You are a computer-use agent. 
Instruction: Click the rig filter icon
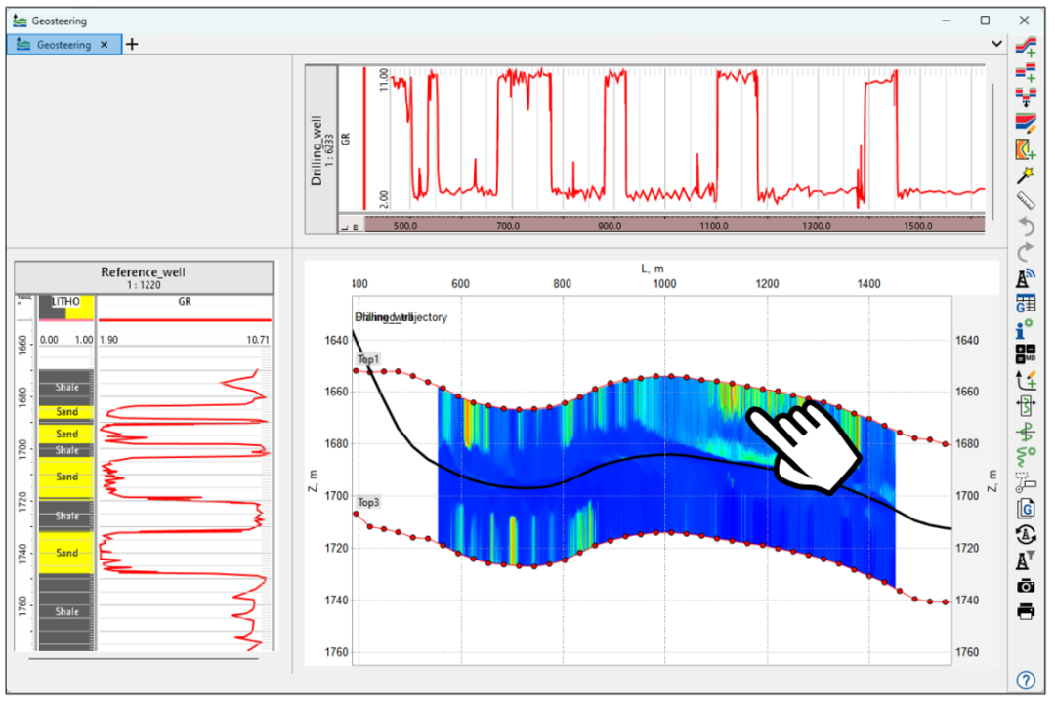pos(1026,560)
